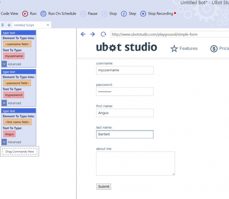The image size is (229, 199).
Task: Close the Untitled Script tab
Action: pyautogui.click(x=48, y=25)
